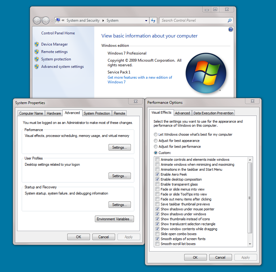Image resolution: width=276 pixels, height=272 pixels.
Task: Select Adjust for best appearance radio button
Action: coord(156,141)
